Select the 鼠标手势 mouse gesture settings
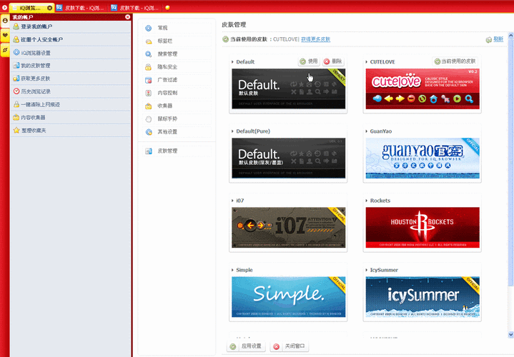The width and height of the screenshot is (514, 357). click(x=167, y=119)
